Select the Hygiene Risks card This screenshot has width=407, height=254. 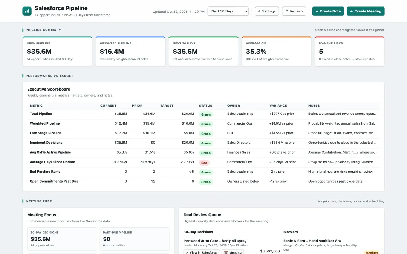(350, 51)
